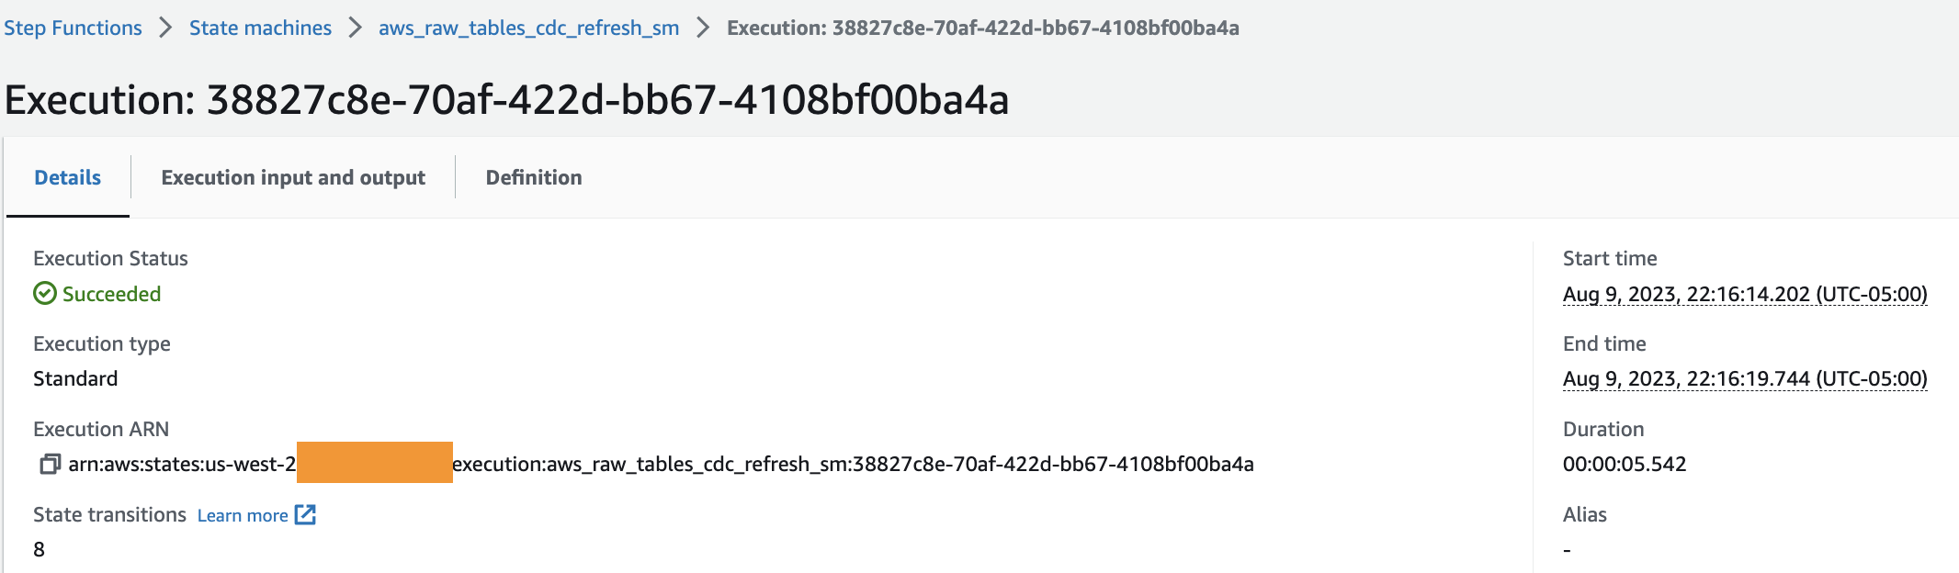Click the Execution ARN text
1959x573 pixels.
pyautogui.click(x=661, y=464)
